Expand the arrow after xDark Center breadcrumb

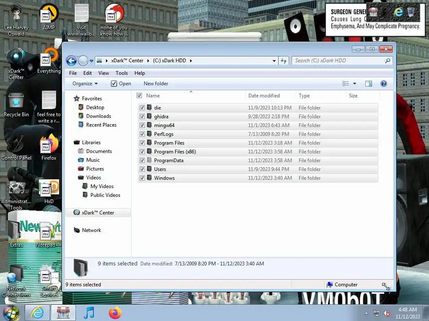click(148, 61)
